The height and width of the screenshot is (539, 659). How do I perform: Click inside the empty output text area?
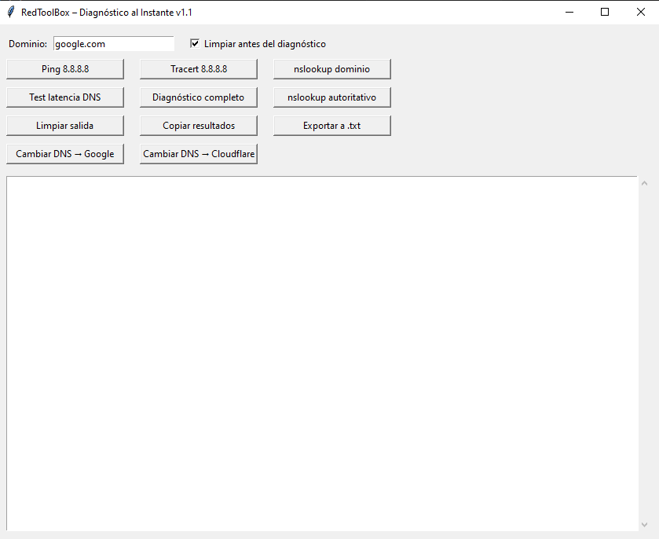322,353
